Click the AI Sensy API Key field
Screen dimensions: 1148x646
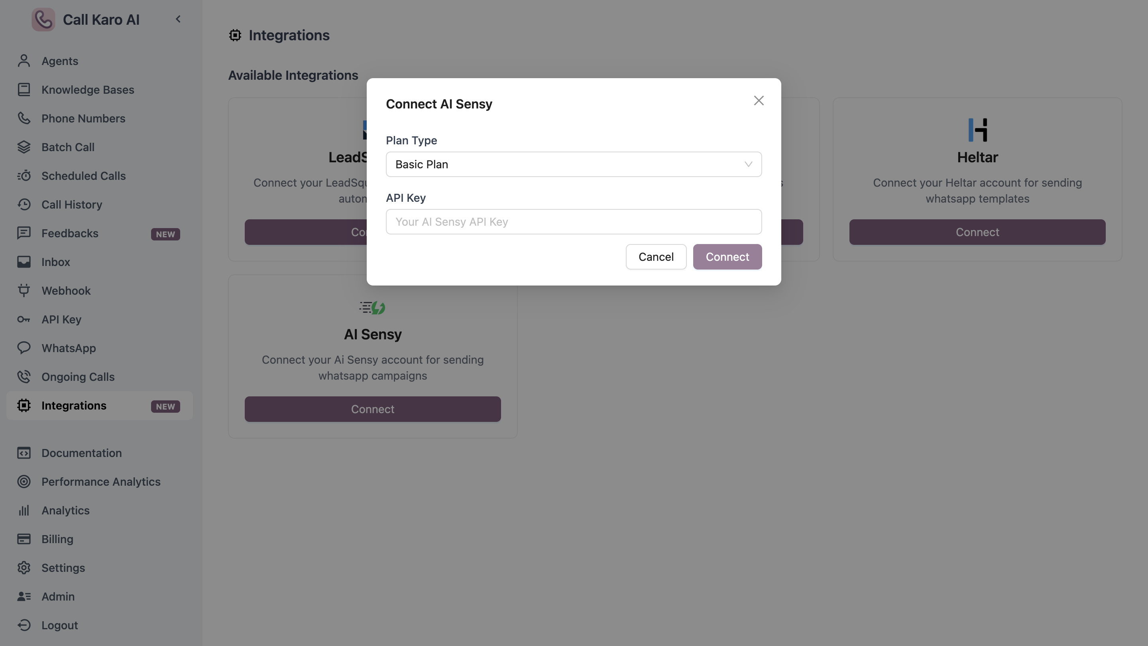(x=573, y=222)
